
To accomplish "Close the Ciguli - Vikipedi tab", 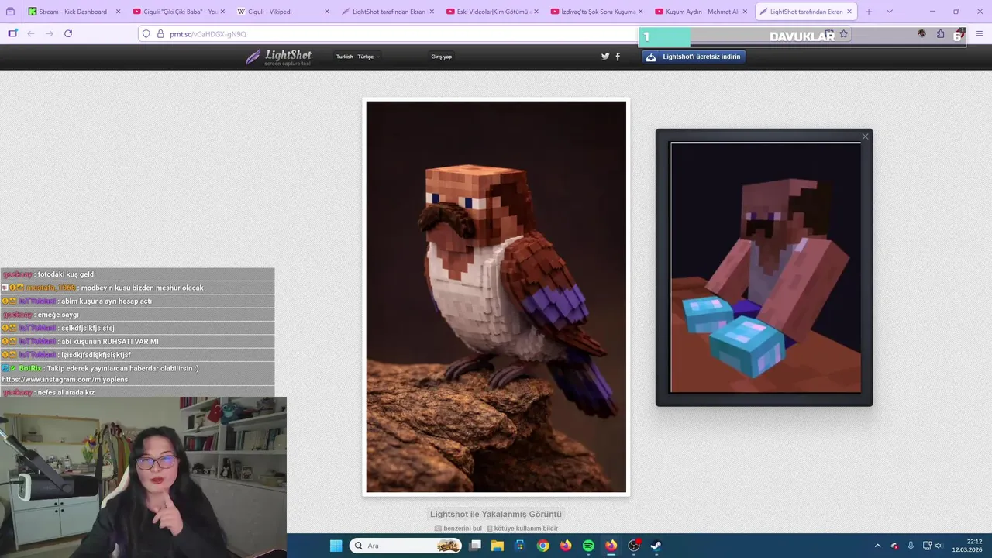I will 326,12.
